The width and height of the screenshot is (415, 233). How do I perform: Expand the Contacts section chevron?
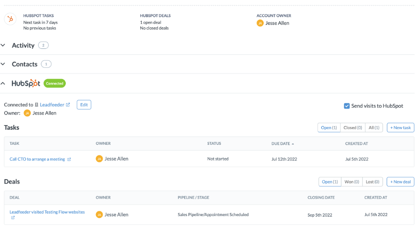pyautogui.click(x=3, y=64)
